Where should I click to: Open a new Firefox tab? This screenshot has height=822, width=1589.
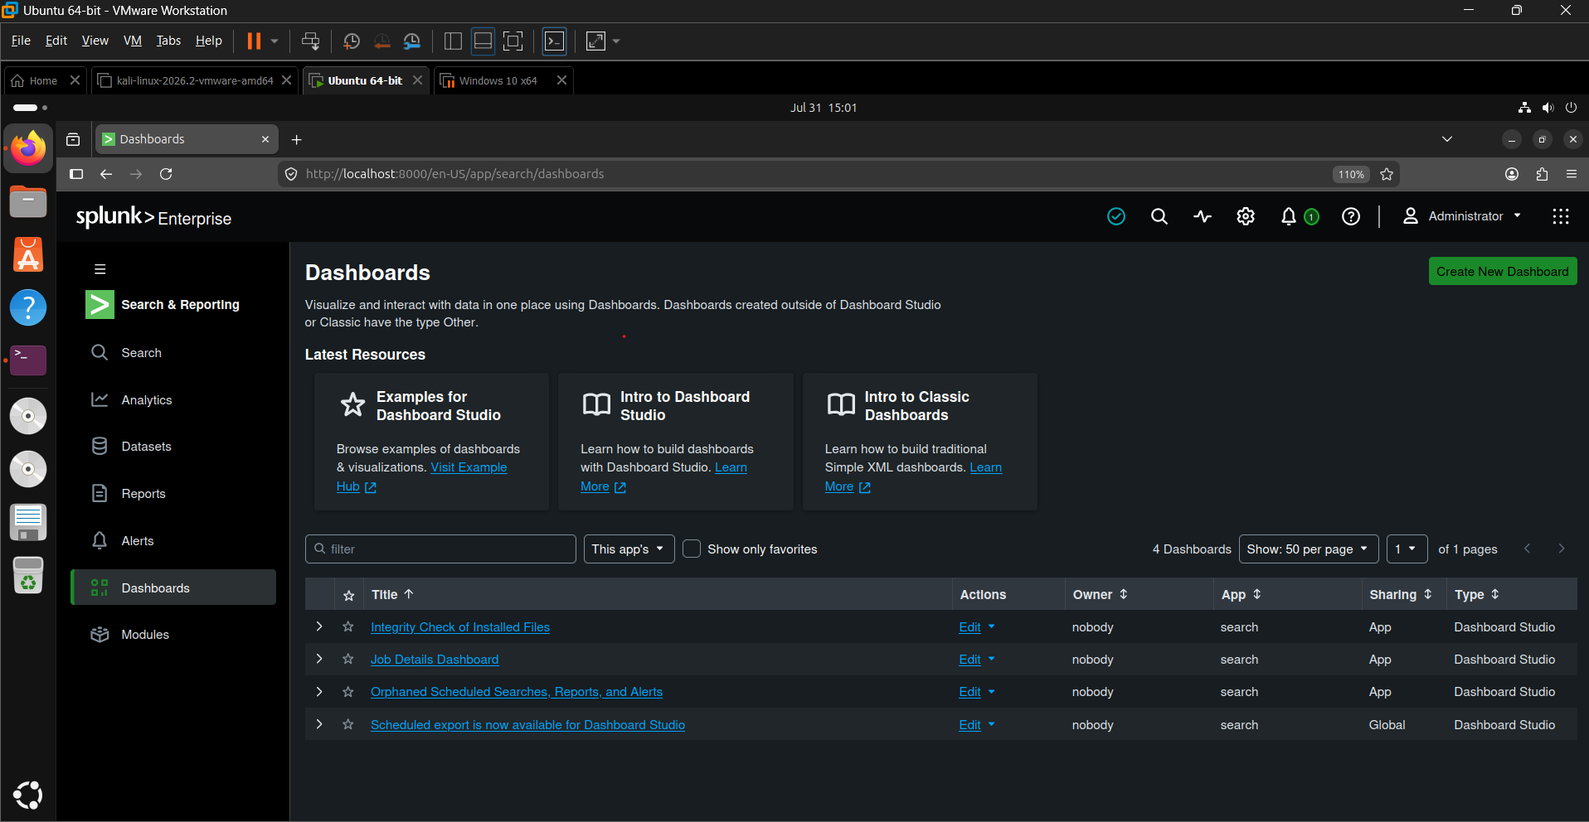point(297,139)
